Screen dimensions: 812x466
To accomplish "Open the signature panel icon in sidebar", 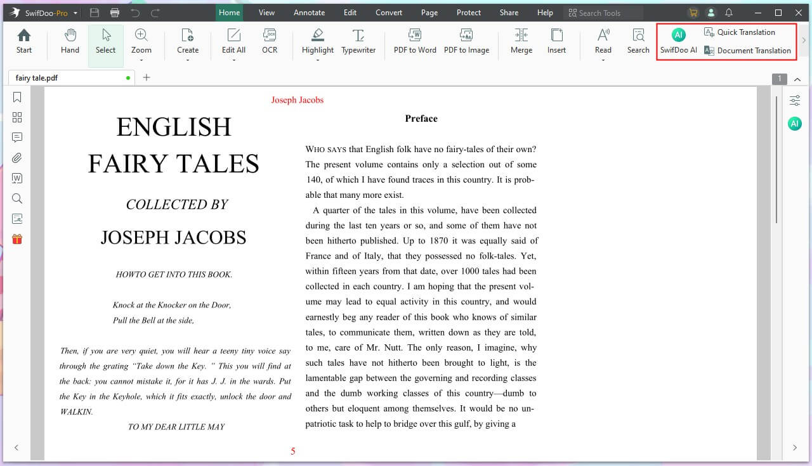I will [x=17, y=219].
